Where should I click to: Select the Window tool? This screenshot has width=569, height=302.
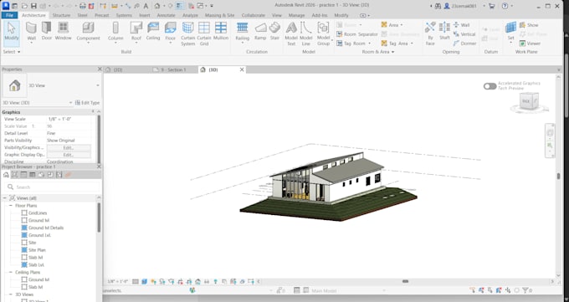[63, 31]
